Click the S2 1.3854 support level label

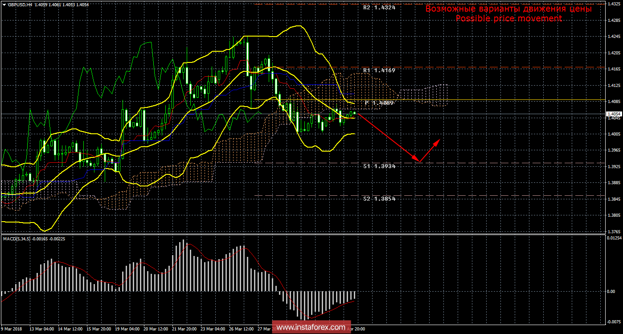point(379,198)
